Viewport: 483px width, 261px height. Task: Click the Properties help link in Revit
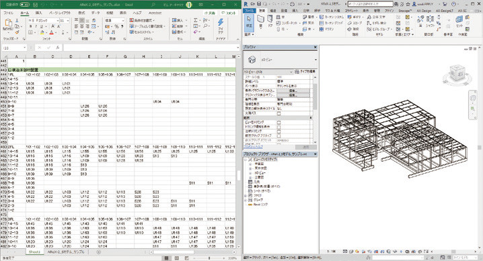pos(253,147)
